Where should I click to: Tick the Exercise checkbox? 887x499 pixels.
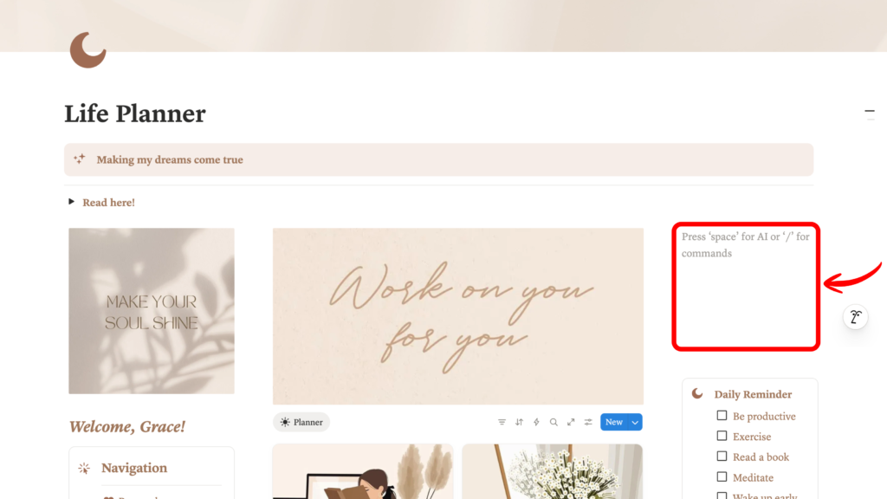click(x=722, y=436)
